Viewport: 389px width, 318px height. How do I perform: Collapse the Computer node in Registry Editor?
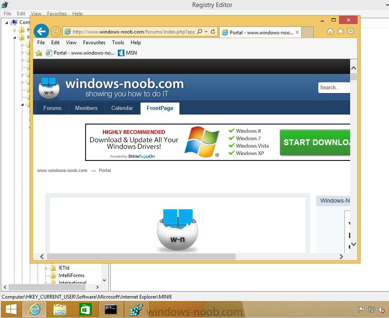(x=7, y=23)
